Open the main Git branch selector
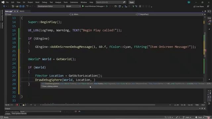212x119 pixels. pos(187,117)
